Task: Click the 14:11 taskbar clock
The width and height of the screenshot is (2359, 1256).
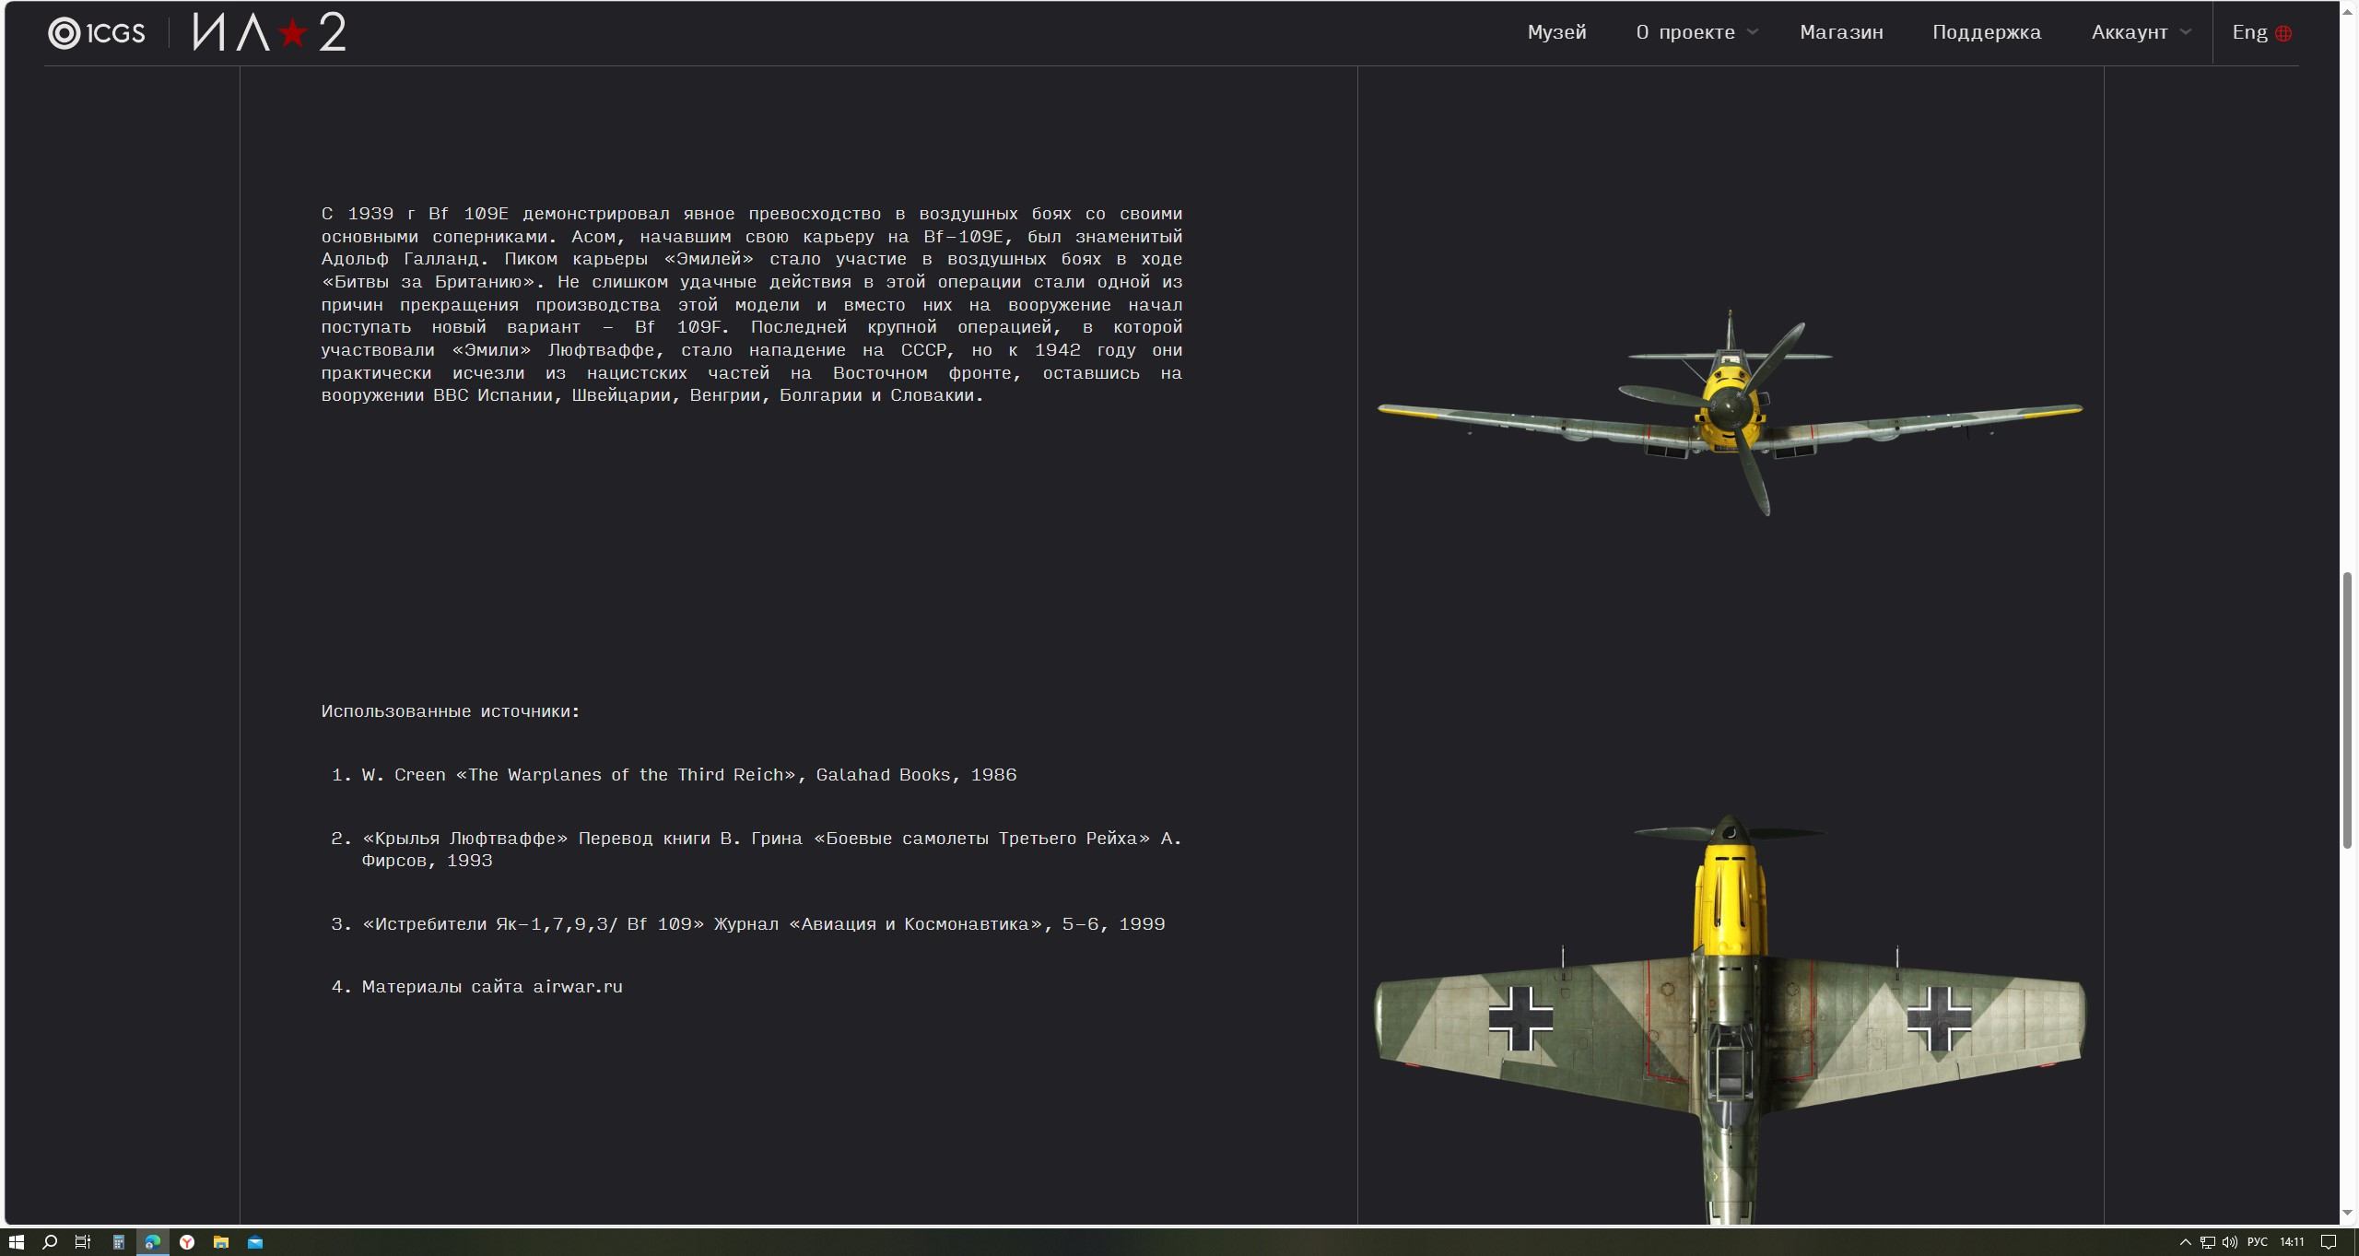Action: pos(2293,1242)
